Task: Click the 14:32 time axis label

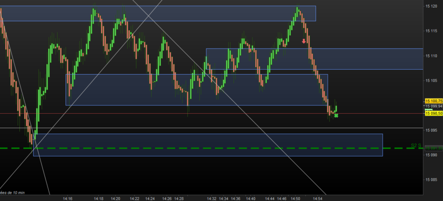Action: coord(212,199)
